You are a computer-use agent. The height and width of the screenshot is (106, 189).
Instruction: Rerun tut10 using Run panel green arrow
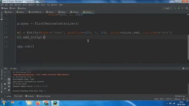(5, 72)
